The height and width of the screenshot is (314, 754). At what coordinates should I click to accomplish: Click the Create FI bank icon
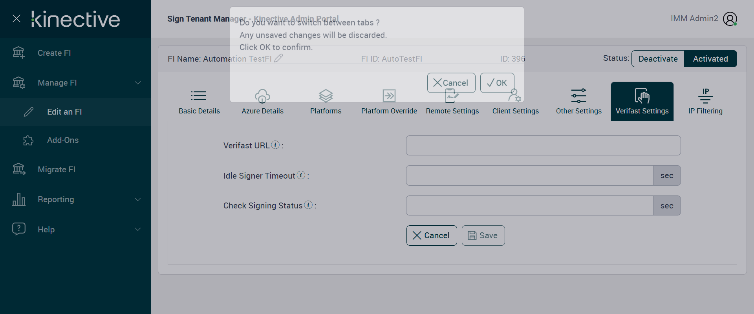point(18,53)
